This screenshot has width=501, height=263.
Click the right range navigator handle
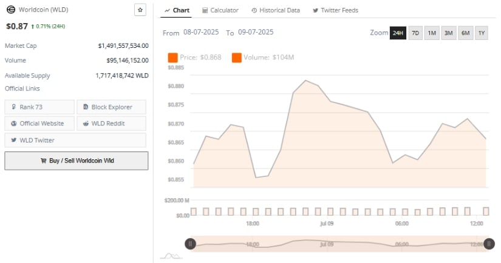(489, 244)
